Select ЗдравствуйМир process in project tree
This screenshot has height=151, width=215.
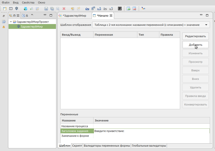click(x=32, y=27)
